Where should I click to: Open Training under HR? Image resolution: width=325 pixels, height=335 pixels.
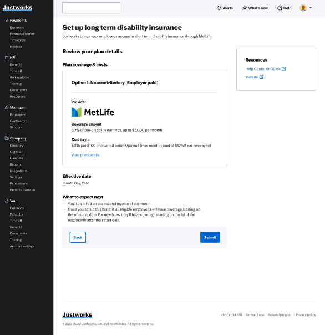[16, 84]
